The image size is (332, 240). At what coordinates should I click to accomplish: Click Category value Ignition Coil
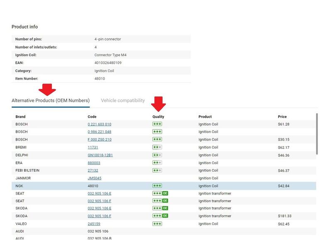(x=104, y=71)
